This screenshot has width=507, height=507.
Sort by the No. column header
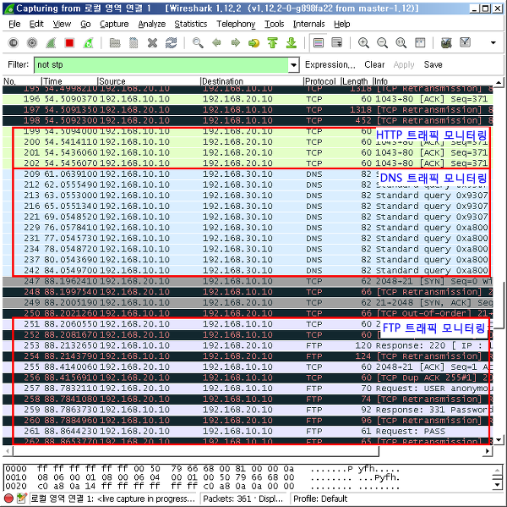coord(22,81)
